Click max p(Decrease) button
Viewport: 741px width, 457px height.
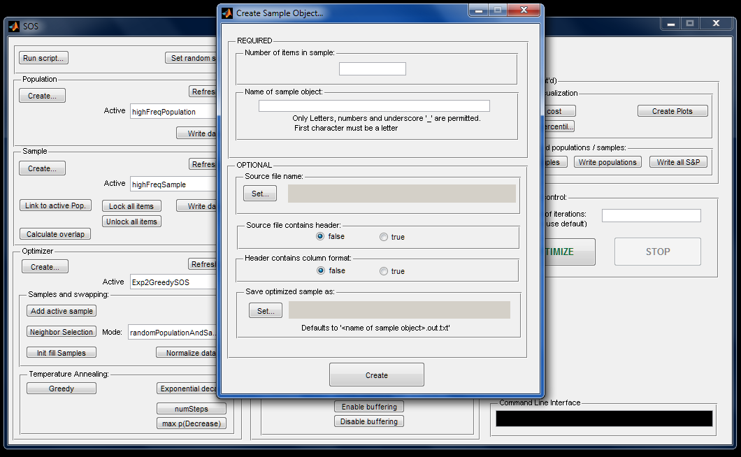tap(192, 423)
